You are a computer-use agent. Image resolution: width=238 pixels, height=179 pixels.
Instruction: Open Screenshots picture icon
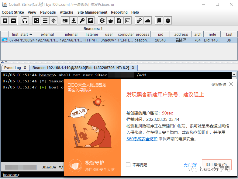pyautogui.click(x=91, y=21)
